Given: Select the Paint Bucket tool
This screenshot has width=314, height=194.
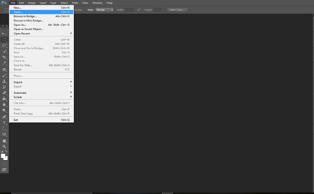Looking at the screenshot, I should point(4,99).
